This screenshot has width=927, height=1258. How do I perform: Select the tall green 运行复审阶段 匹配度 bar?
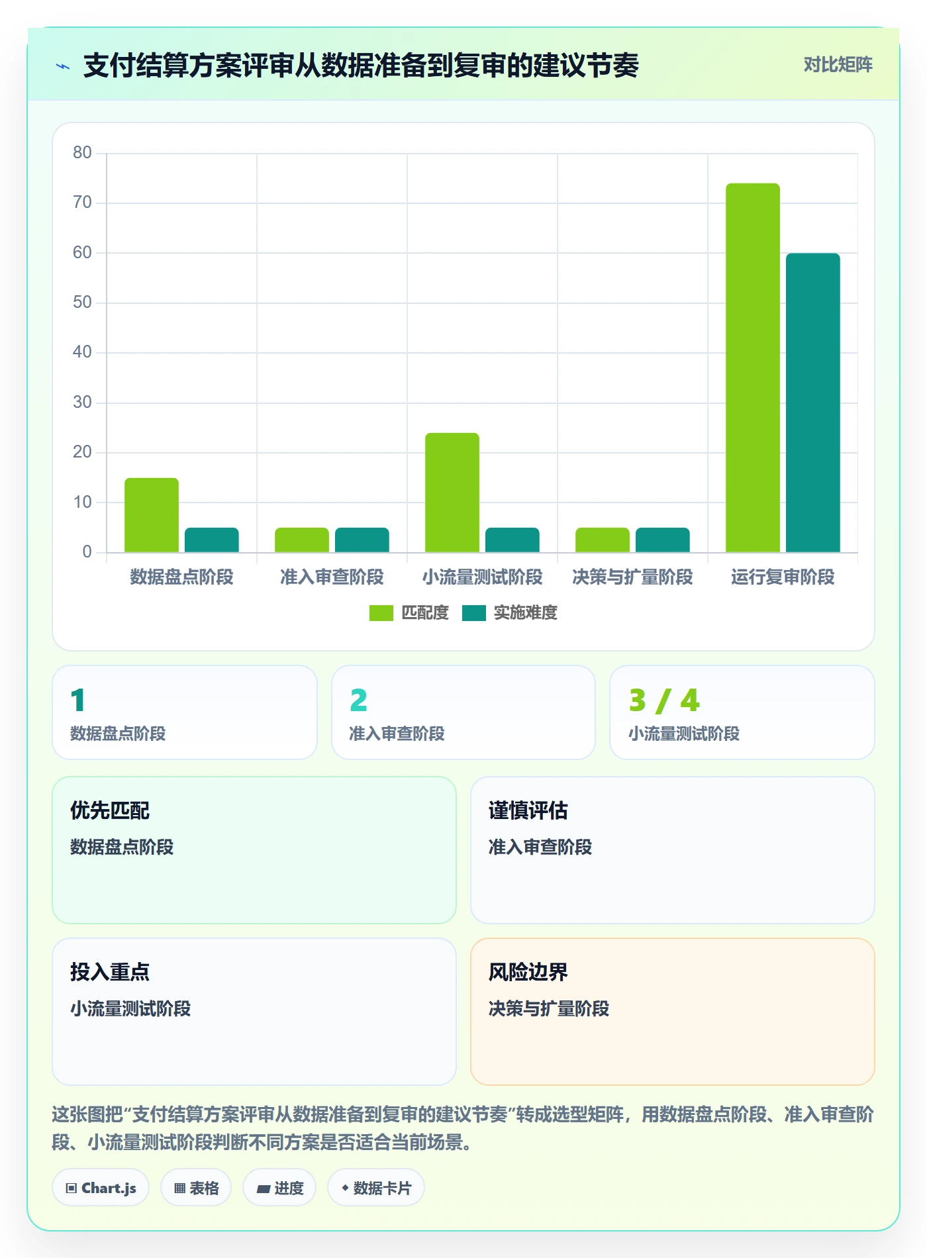(752, 367)
